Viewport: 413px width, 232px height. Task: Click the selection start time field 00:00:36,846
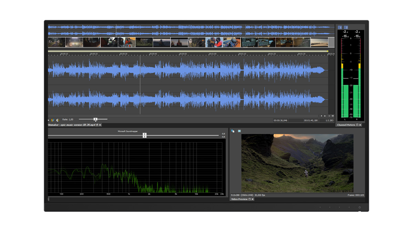tap(280, 121)
